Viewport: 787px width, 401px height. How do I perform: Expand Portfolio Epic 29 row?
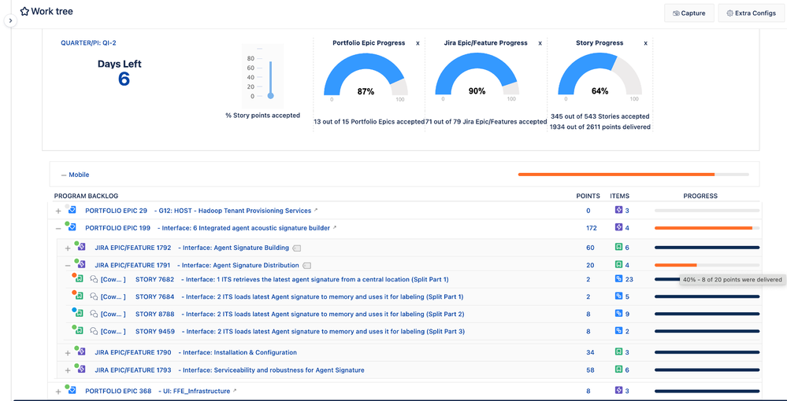coord(58,211)
